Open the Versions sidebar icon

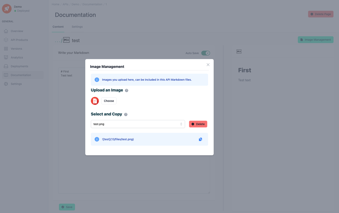(5, 48)
